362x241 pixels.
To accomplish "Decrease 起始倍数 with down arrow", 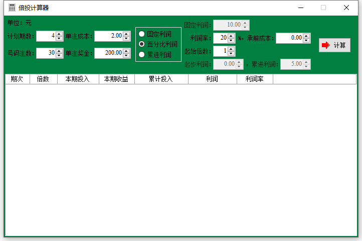I will 231,53.
